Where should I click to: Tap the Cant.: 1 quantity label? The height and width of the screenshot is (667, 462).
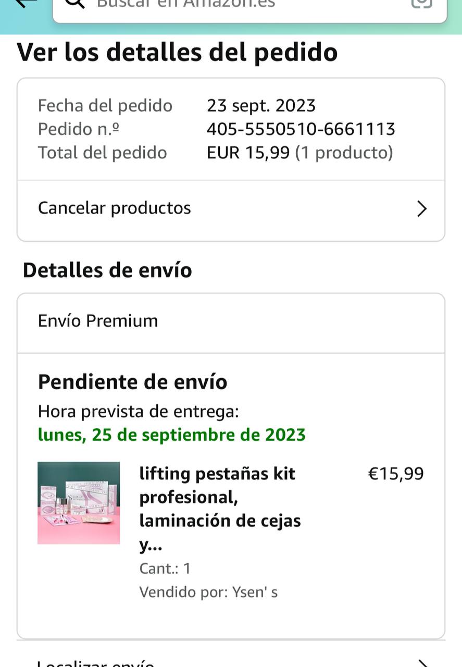point(165,569)
